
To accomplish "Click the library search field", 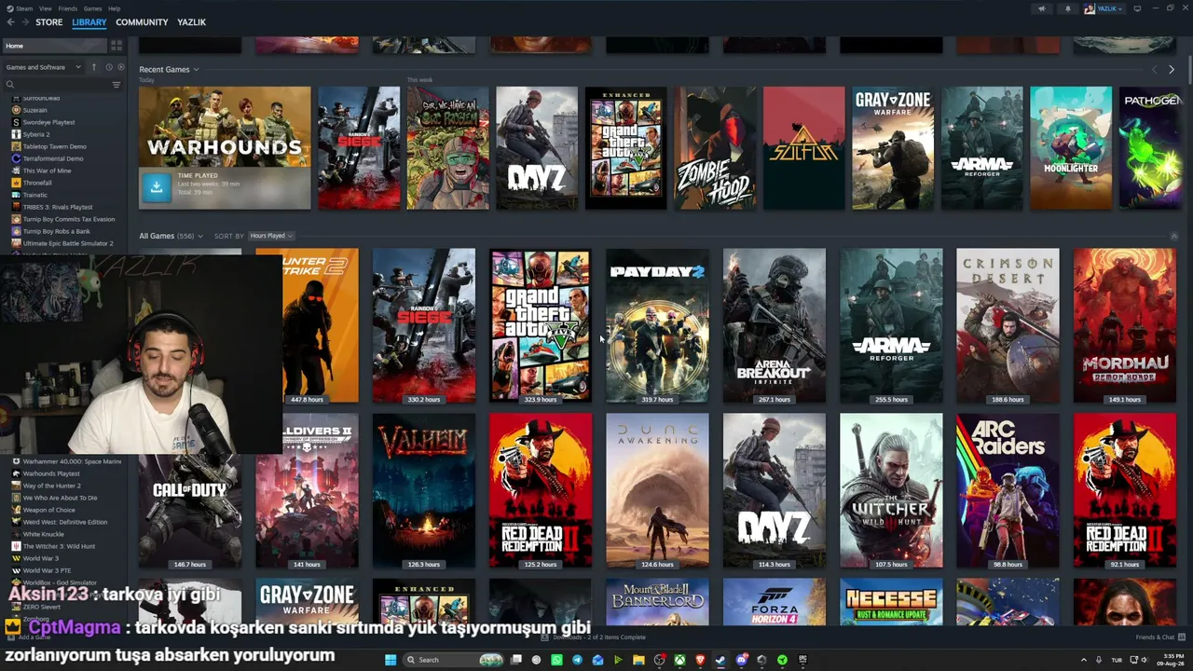I will (x=58, y=85).
